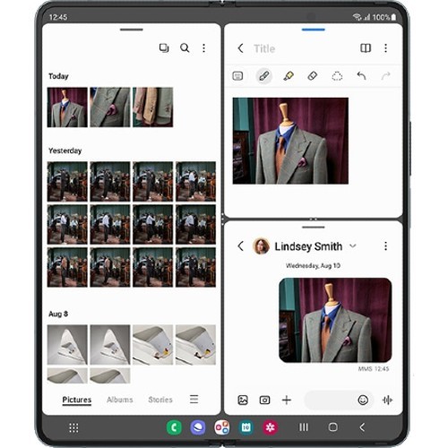Viewport: 448px width, 448px height.
Task: Activate the lasso selection tool
Action: coord(337,76)
